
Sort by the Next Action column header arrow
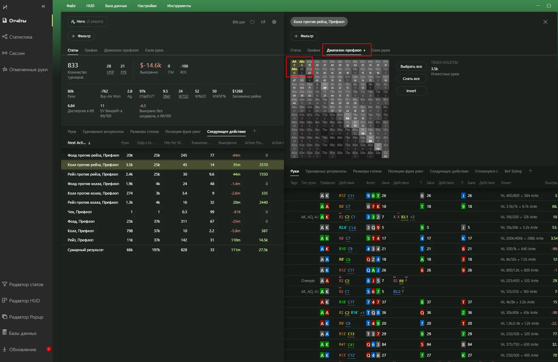[x=89, y=143]
